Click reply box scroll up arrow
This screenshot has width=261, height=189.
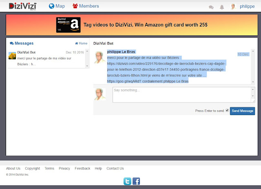[x=253, y=90]
